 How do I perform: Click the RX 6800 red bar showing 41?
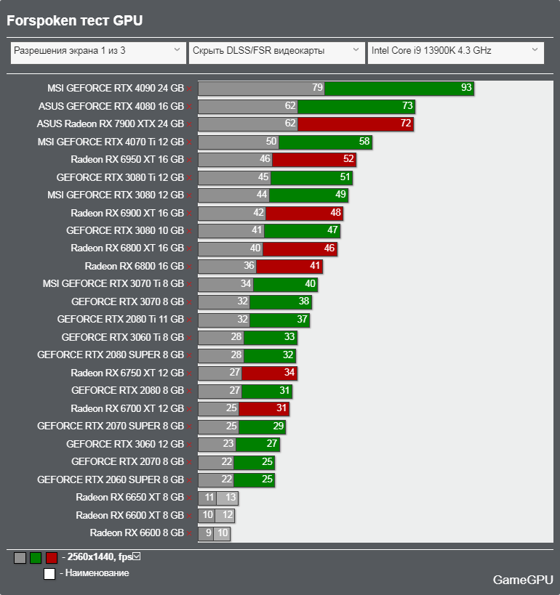pos(289,267)
